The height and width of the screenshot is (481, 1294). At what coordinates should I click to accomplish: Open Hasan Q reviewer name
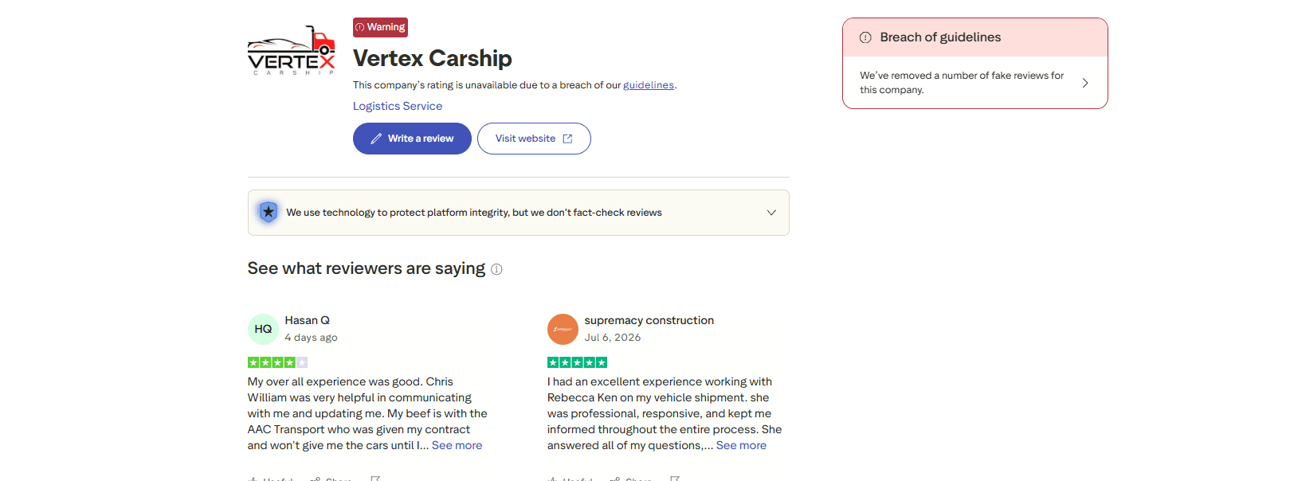(307, 320)
